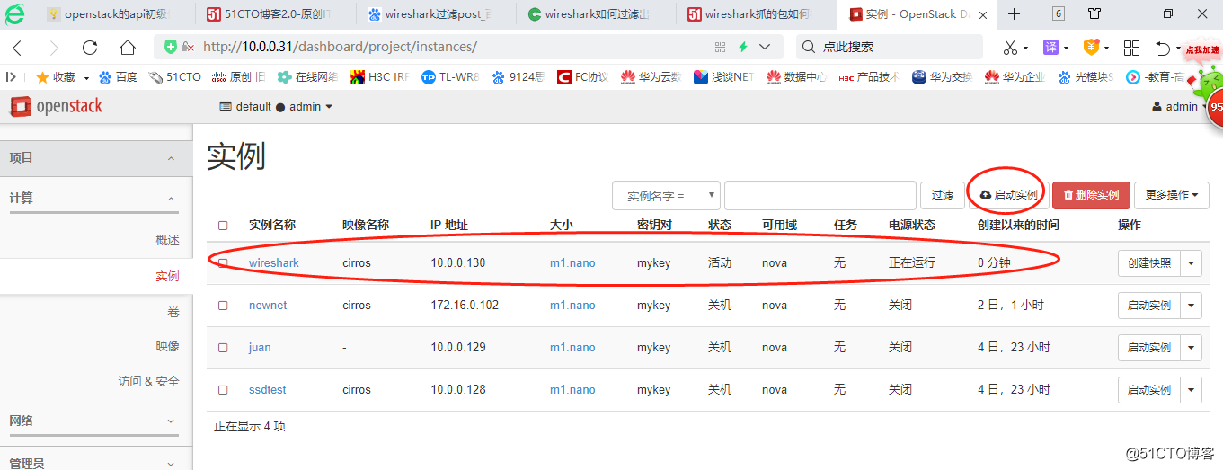Screen dimensions: 1223x470
Task: Switch to the 51CTO博客2.0 tab
Action: coord(270,13)
